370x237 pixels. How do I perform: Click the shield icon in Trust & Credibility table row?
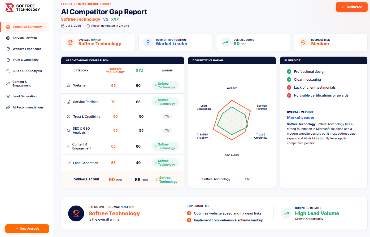pos(68,116)
